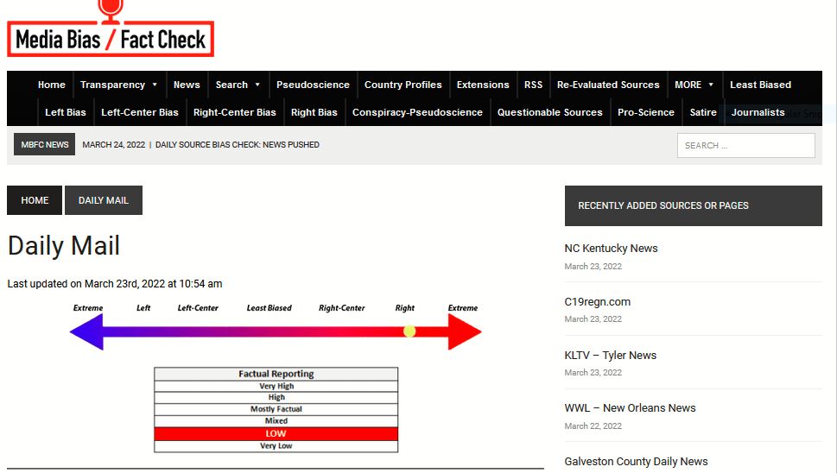Open the Right Bias category
837x473 pixels.
coord(314,112)
